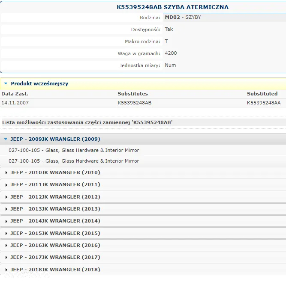Click the Rodzina: label
The image size is (286, 282).
(150, 18)
